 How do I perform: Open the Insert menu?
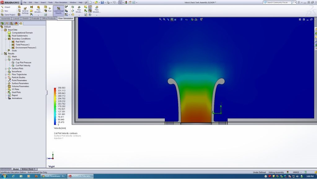(x=43, y=2)
